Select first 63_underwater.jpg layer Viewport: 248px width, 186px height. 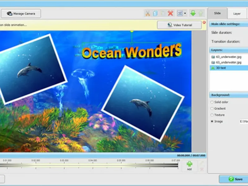point(229,57)
